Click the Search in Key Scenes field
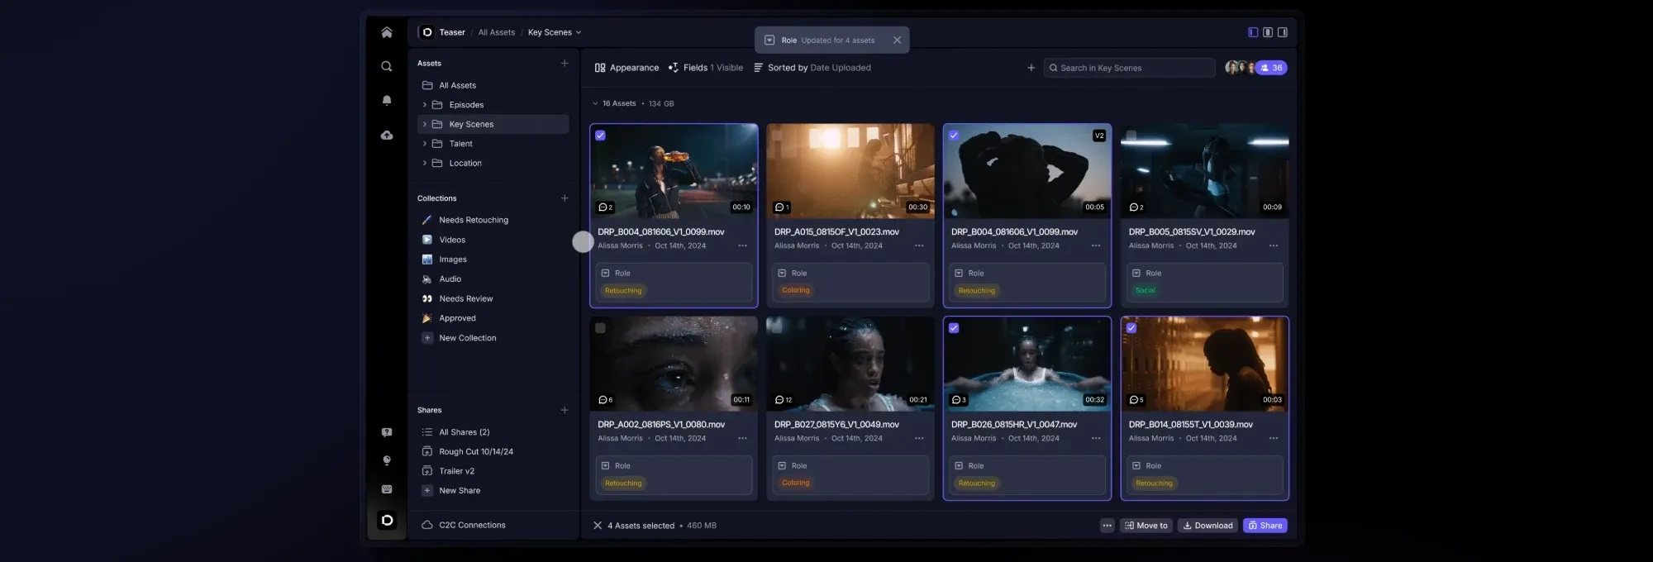Screen dimensions: 1653x562 1129,68
